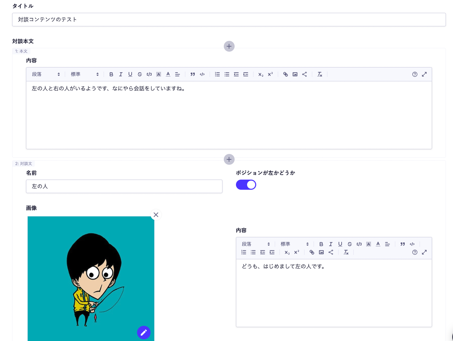Click the タイトル input field

coord(229,20)
